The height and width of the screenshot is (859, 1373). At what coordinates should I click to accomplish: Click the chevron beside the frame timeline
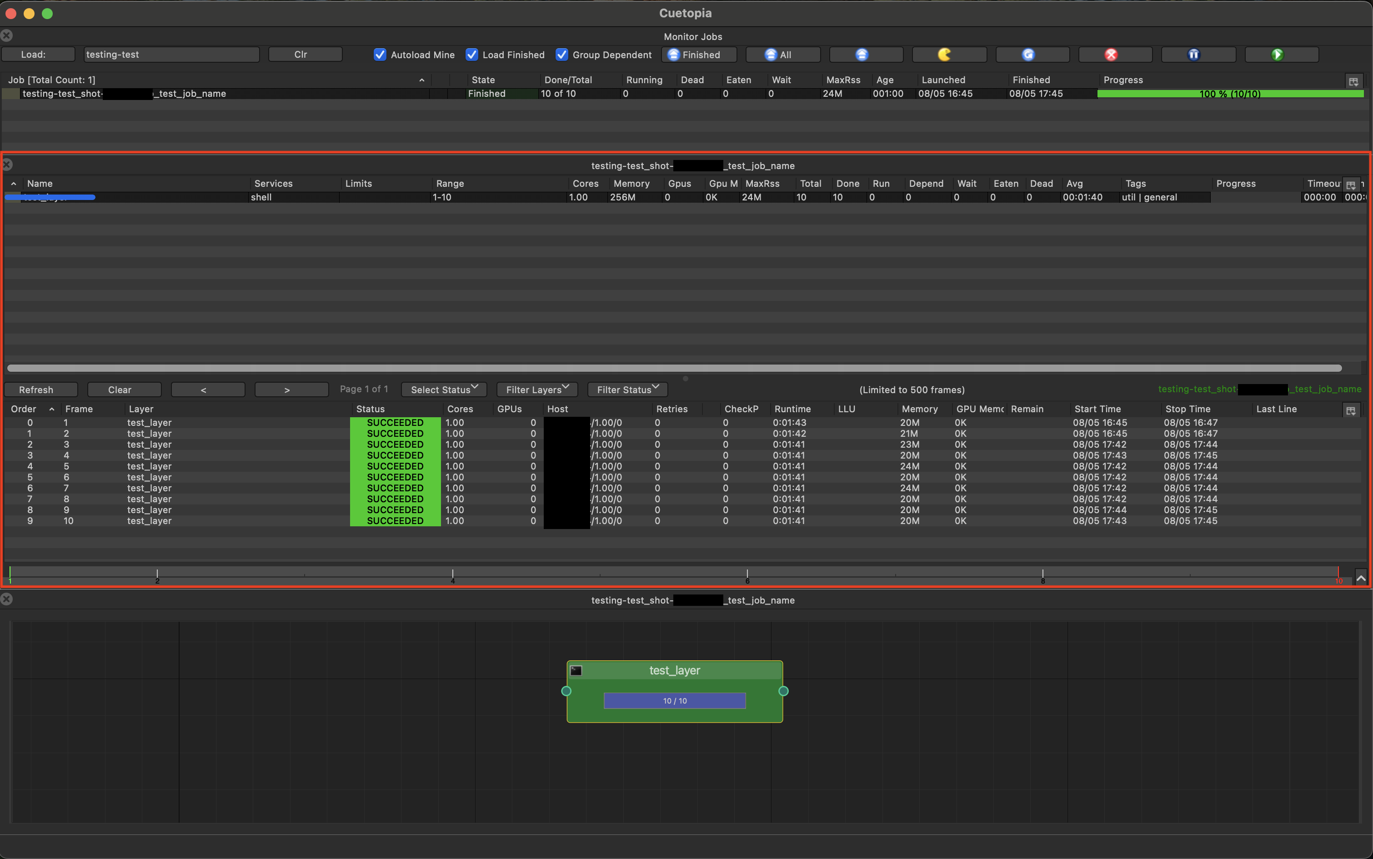[x=1360, y=578]
